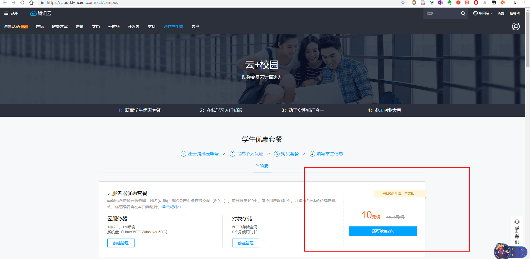Click 前往管理 under 对象存储
The height and width of the screenshot is (259, 530).
click(246, 243)
